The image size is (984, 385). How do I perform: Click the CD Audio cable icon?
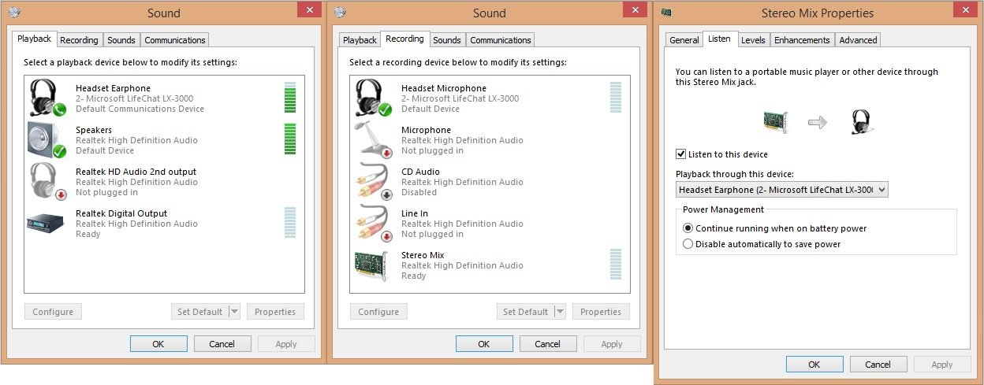371,182
